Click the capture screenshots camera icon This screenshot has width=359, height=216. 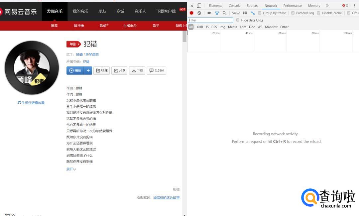point(209,13)
